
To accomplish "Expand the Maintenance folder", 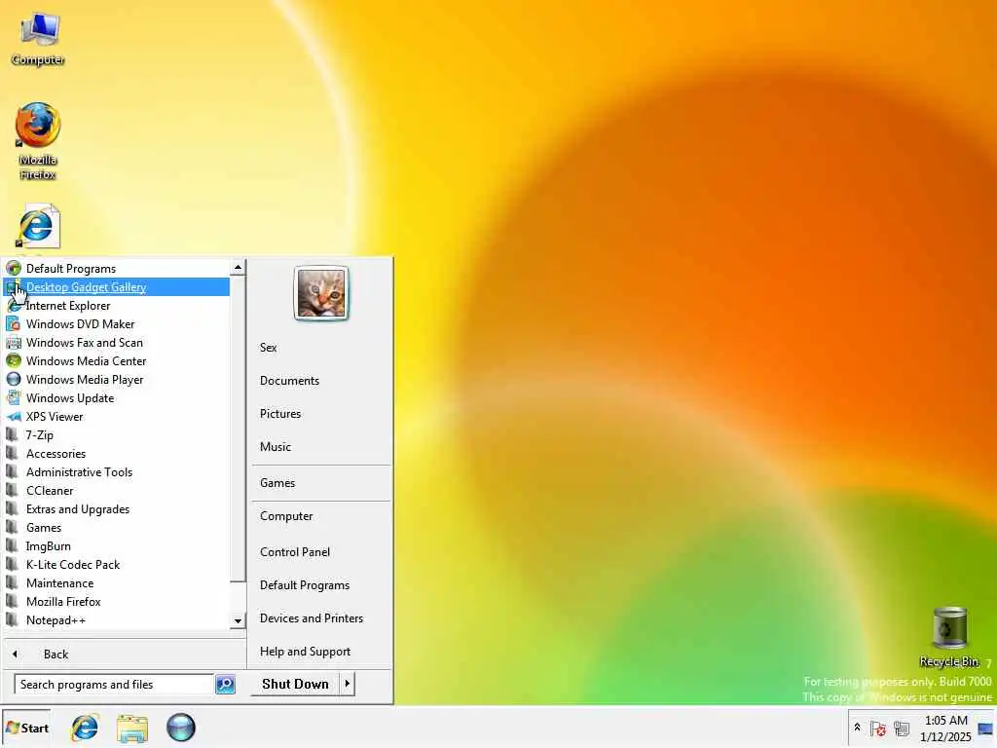I will [117, 582].
